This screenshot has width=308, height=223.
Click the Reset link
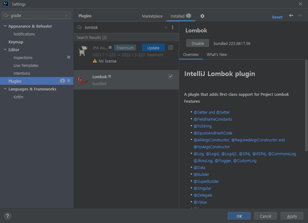click(x=277, y=17)
